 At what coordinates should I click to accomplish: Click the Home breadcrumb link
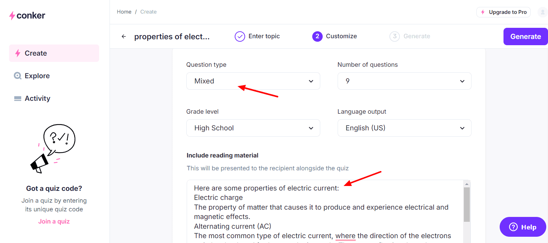pyautogui.click(x=124, y=12)
